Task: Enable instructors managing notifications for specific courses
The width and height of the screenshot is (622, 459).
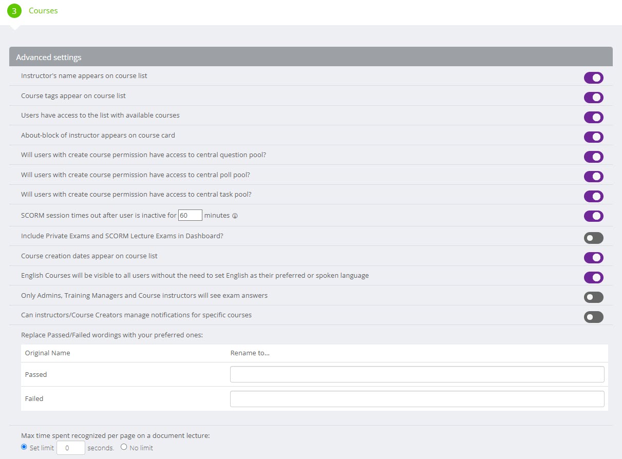Action: pyautogui.click(x=593, y=317)
